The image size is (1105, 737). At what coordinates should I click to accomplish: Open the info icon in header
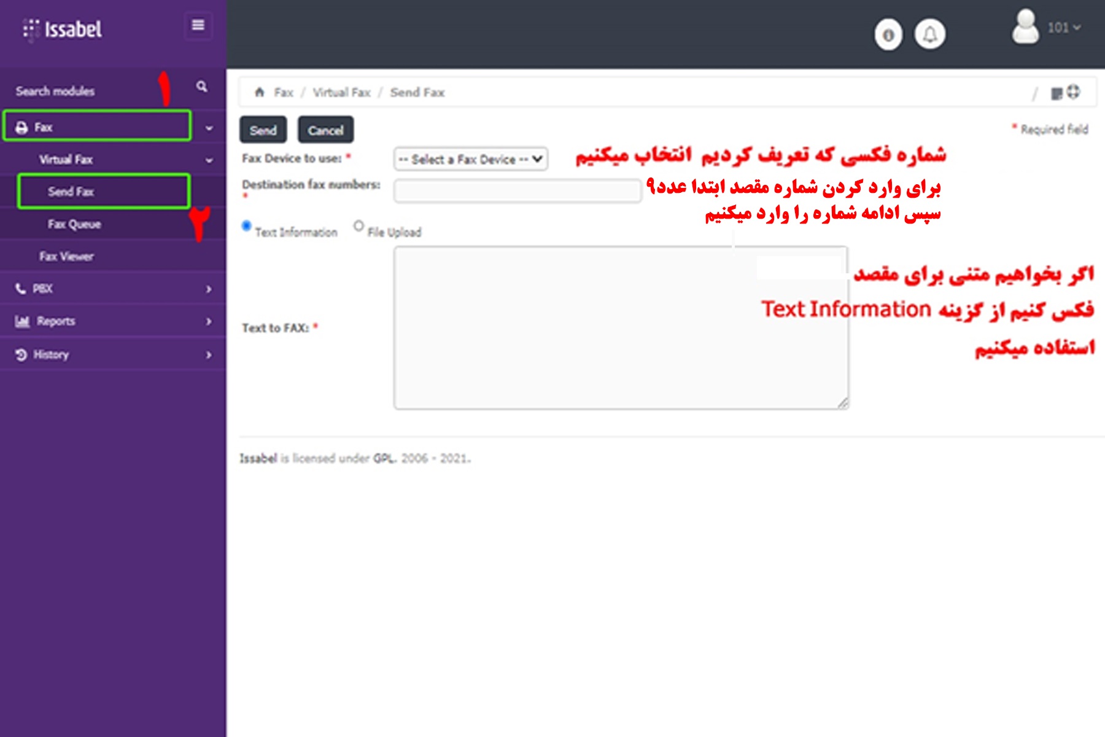[x=888, y=35]
